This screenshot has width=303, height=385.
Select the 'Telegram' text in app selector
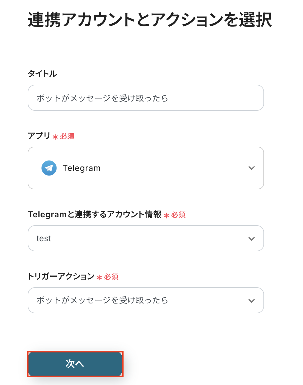(x=82, y=168)
